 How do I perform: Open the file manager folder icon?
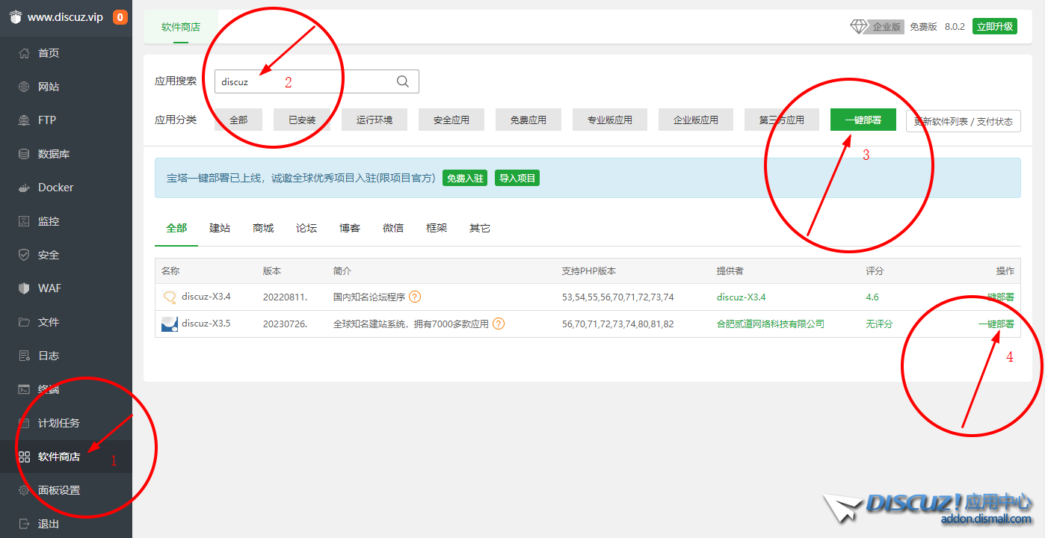(24, 322)
